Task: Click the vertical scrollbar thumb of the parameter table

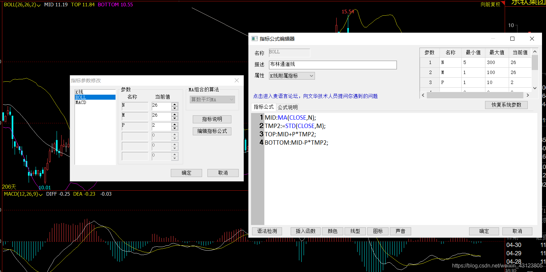Action: pyautogui.click(x=535, y=62)
